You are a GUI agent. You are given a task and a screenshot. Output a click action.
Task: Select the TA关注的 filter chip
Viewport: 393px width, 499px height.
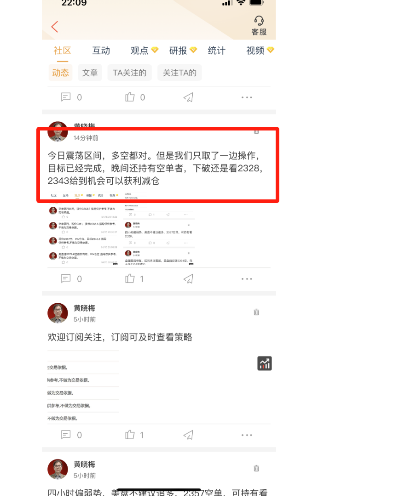(129, 73)
